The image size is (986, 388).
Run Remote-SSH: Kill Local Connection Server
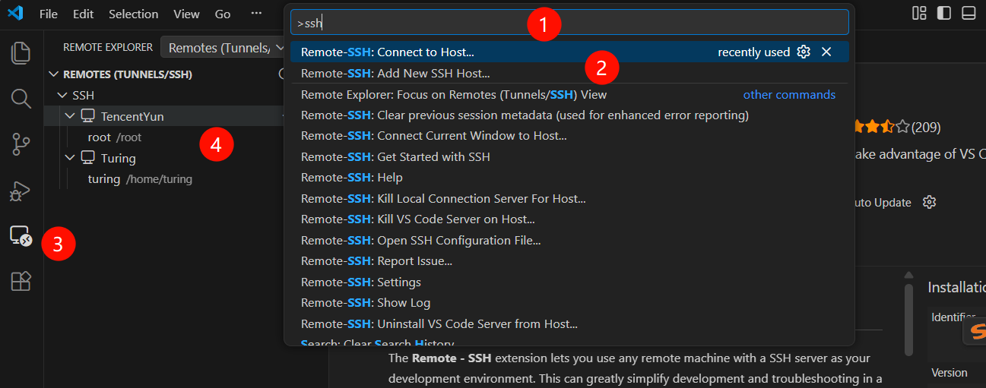(x=569, y=199)
